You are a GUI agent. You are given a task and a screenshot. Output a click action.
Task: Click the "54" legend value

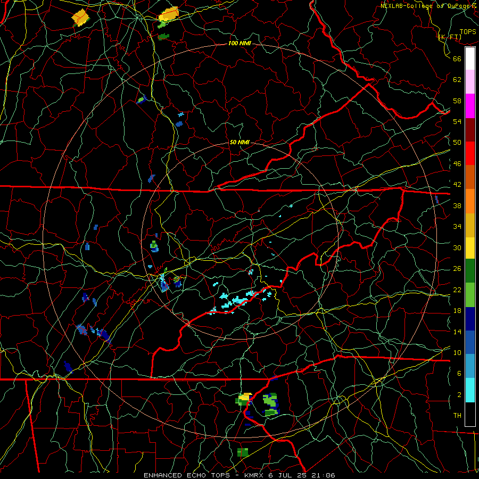point(457,121)
